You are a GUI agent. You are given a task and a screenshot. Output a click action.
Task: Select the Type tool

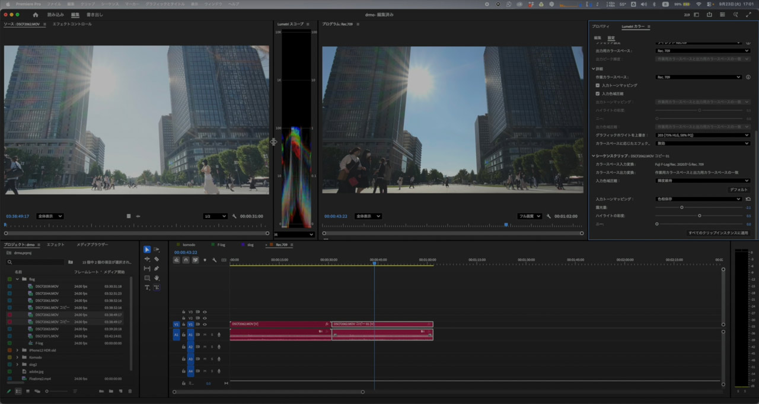(147, 287)
